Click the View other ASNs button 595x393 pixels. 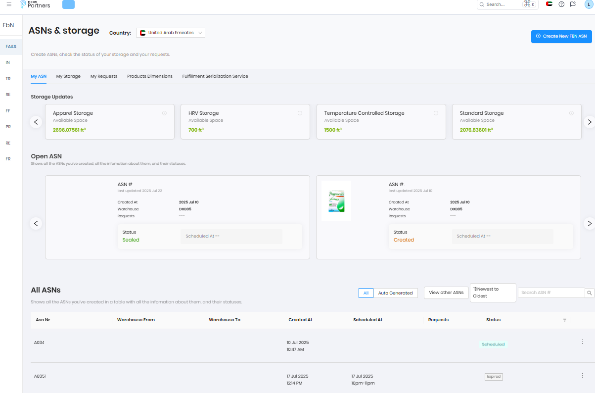[446, 293]
